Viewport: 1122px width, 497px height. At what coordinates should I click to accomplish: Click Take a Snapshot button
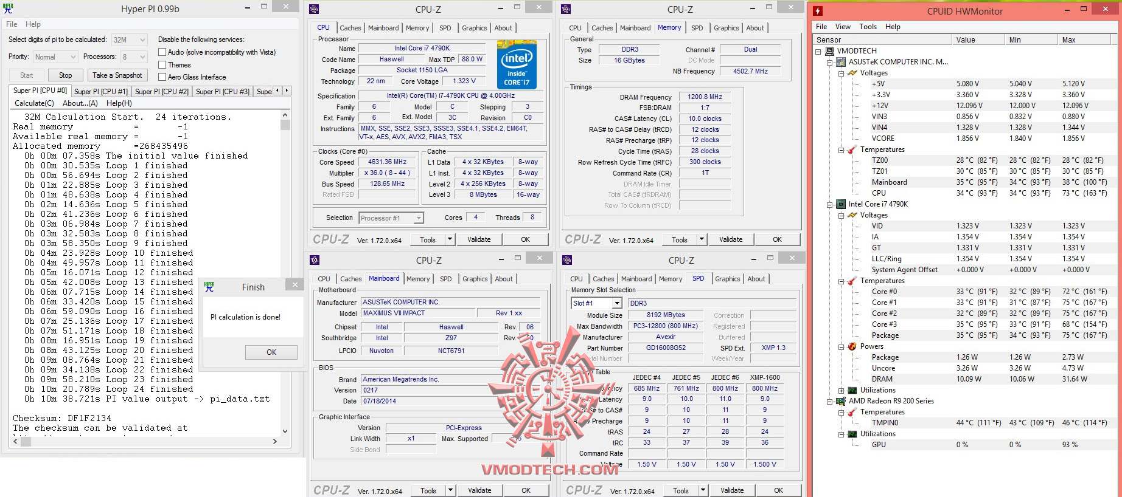tap(117, 75)
